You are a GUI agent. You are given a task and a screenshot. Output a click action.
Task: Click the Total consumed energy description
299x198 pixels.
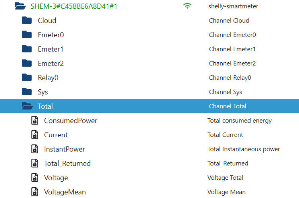[239, 121]
